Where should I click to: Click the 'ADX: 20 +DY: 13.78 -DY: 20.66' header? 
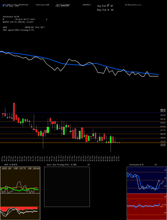click(x=20, y=169)
